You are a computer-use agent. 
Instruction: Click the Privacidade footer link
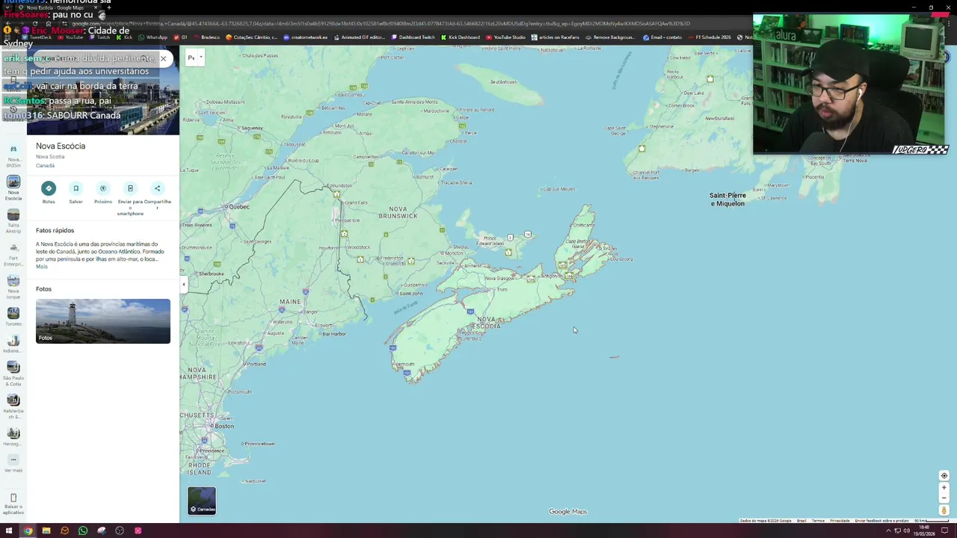click(x=840, y=521)
